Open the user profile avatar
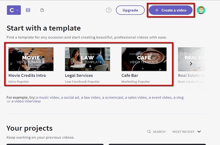Screen dimensions: 220x145 click(x=201, y=10)
